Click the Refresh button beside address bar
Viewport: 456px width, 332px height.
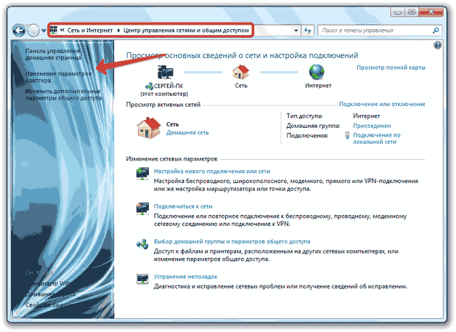click(308, 31)
